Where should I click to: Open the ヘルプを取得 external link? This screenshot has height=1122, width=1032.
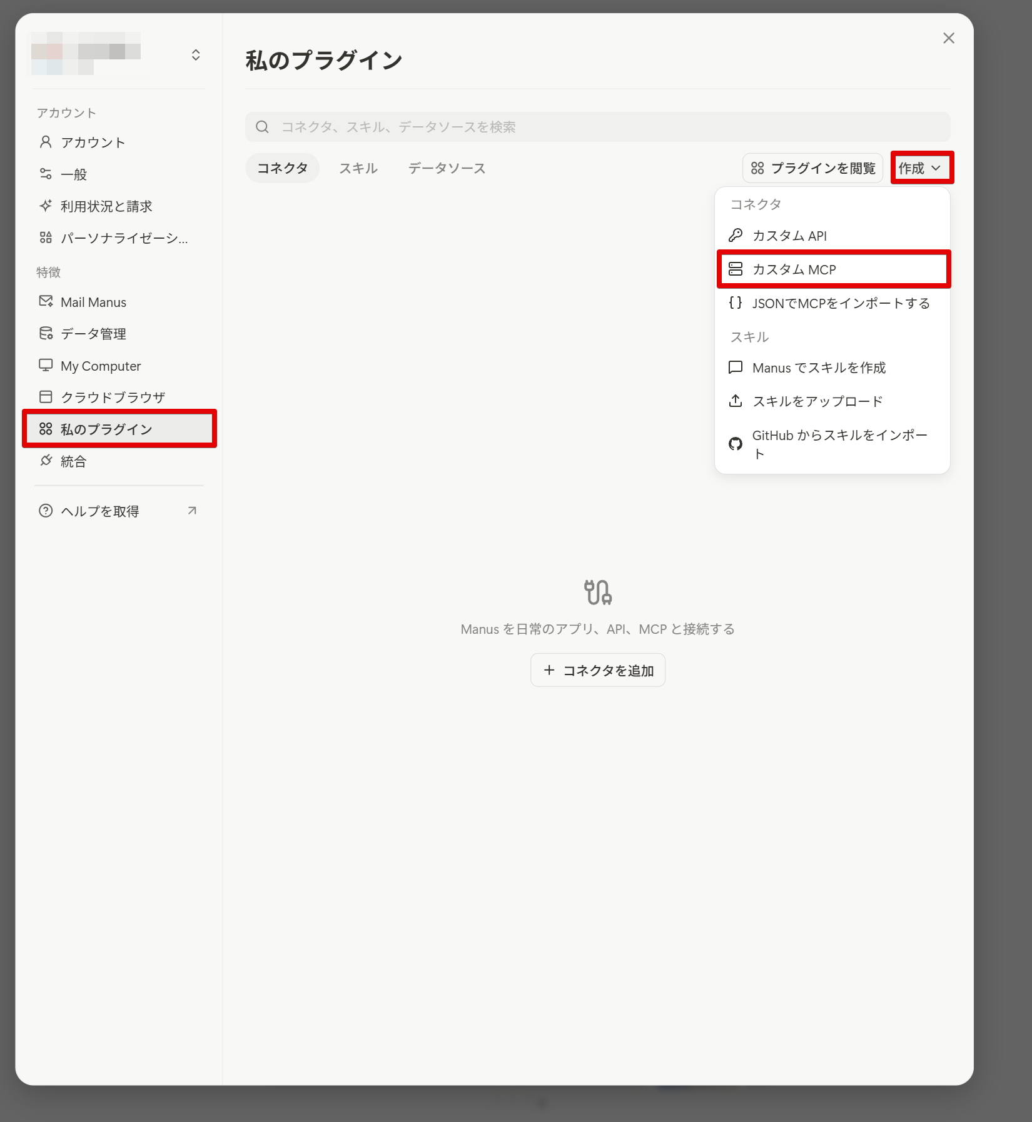pyautogui.click(x=119, y=511)
